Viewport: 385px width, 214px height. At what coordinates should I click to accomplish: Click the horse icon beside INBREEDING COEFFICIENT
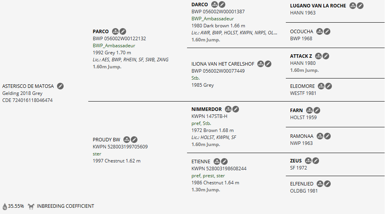point(31,206)
